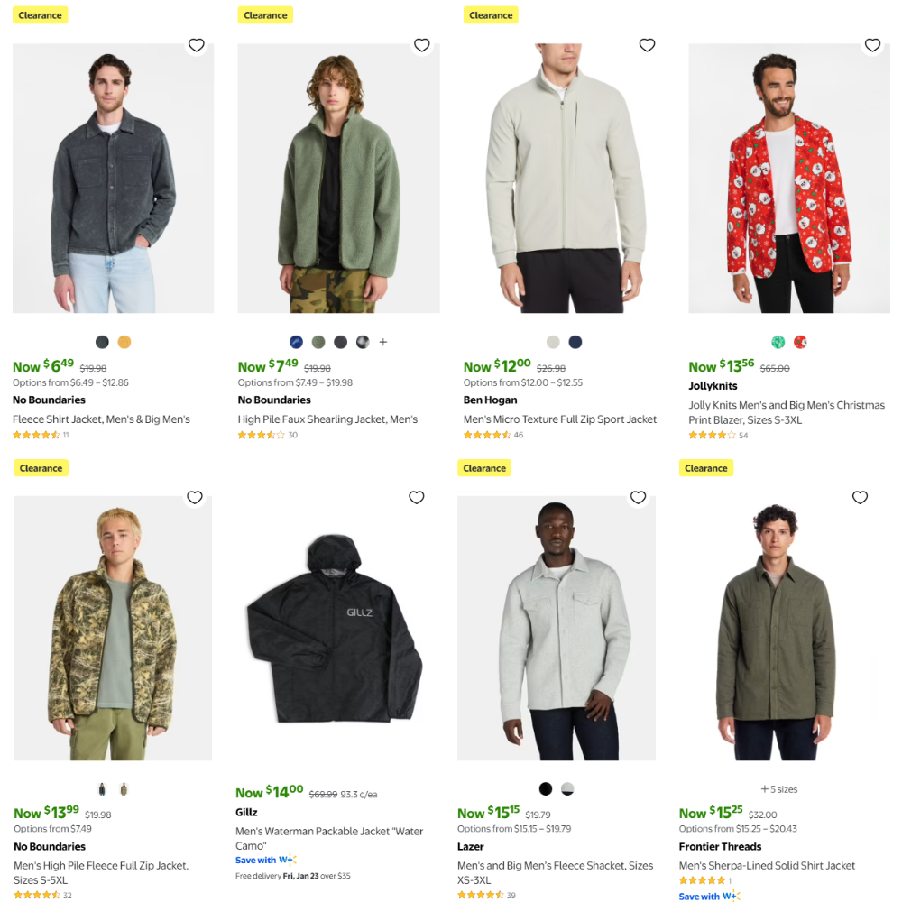Select the yellow color for Fleece Shirt Jacket

(x=124, y=342)
